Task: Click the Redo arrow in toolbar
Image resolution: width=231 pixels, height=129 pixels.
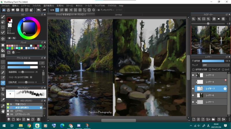Action: tap(44, 10)
